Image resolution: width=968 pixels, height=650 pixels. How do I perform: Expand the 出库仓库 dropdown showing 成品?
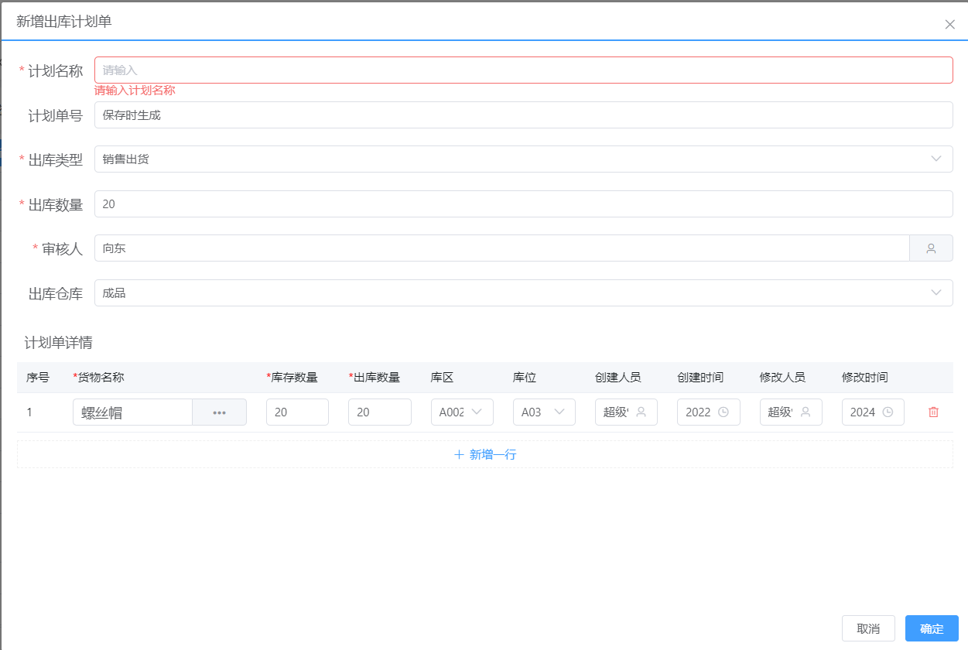[x=523, y=292]
